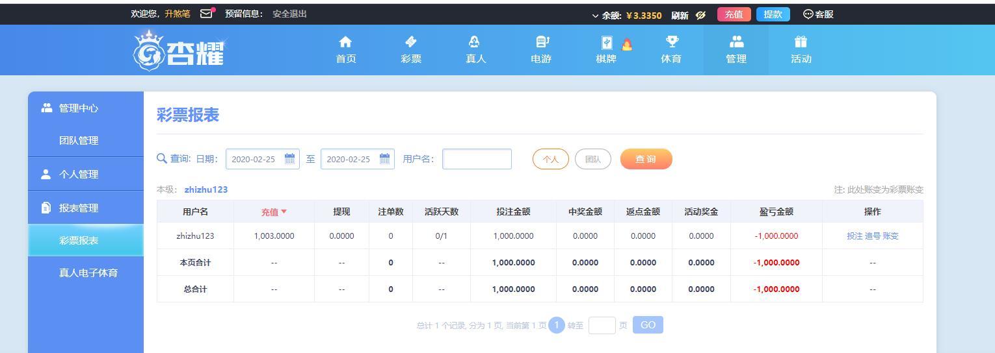Open the mail envelope messages icon

(x=207, y=14)
